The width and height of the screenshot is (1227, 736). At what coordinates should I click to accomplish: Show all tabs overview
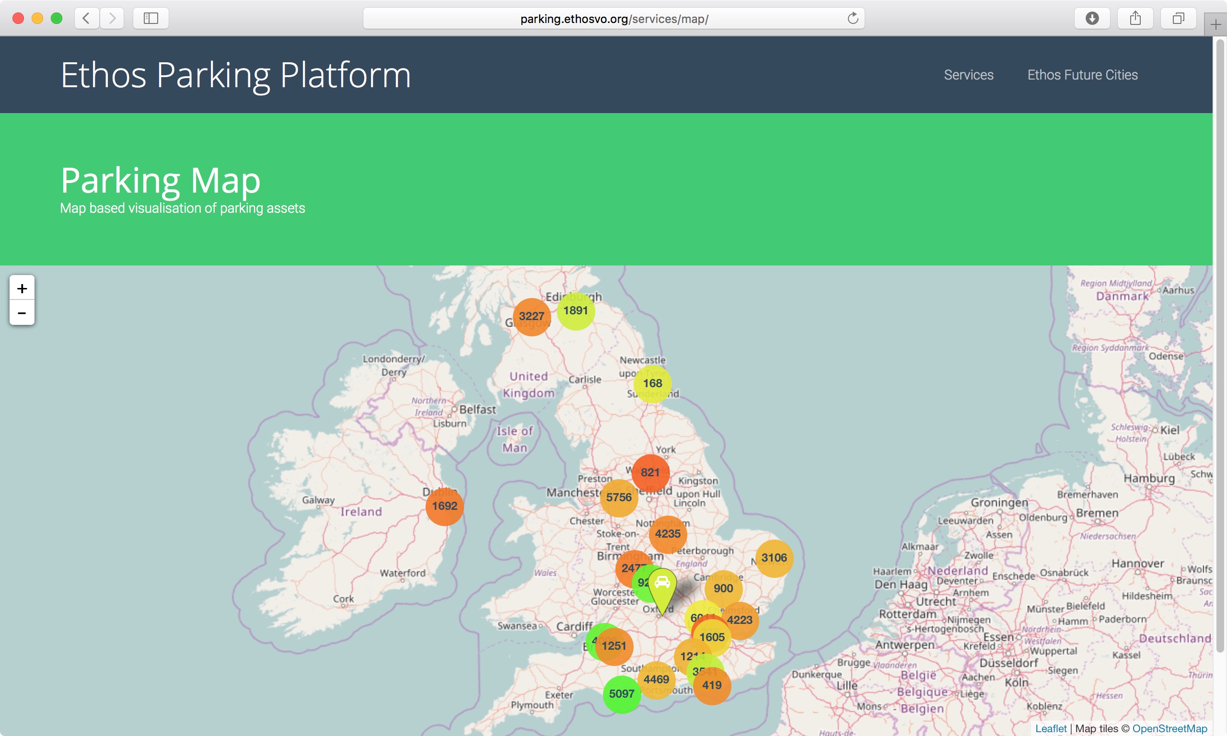click(1178, 19)
